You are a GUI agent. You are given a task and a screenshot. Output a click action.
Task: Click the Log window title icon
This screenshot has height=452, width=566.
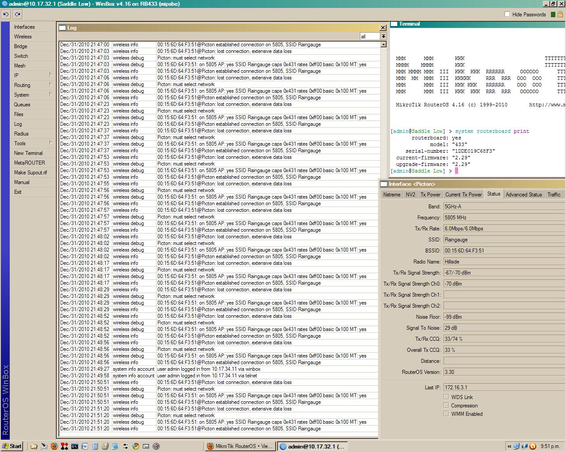coord(62,27)
